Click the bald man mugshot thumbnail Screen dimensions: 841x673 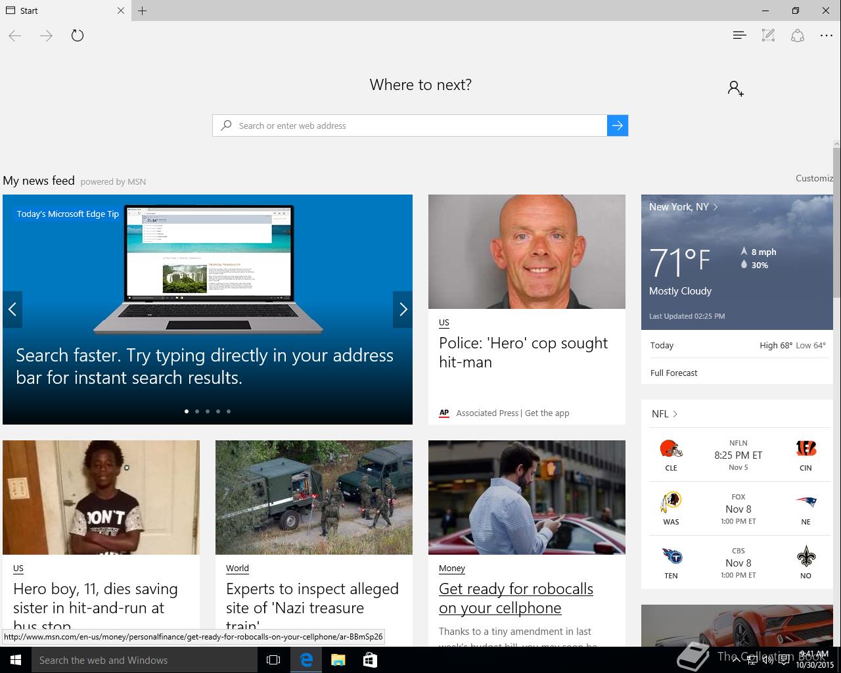(x=527, y=252)
